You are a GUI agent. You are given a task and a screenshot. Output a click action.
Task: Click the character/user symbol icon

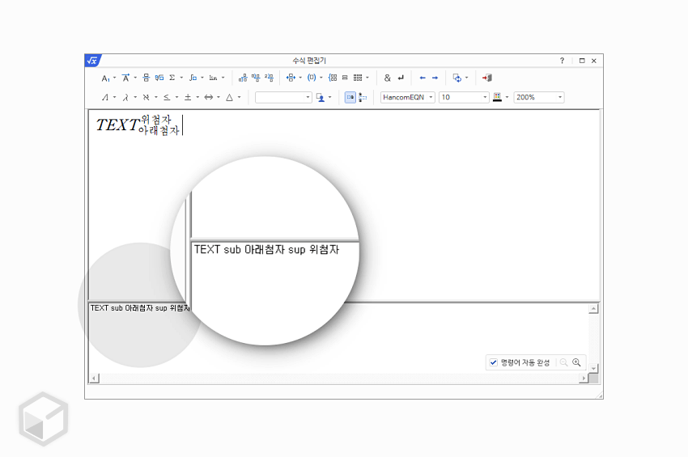click(321, 97)
